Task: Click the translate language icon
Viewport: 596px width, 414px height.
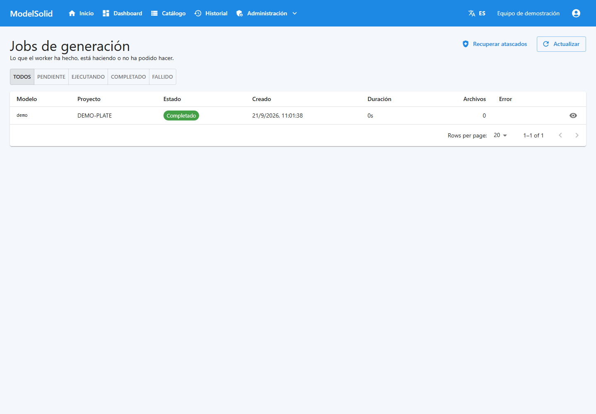Action: tap(472, 13)
